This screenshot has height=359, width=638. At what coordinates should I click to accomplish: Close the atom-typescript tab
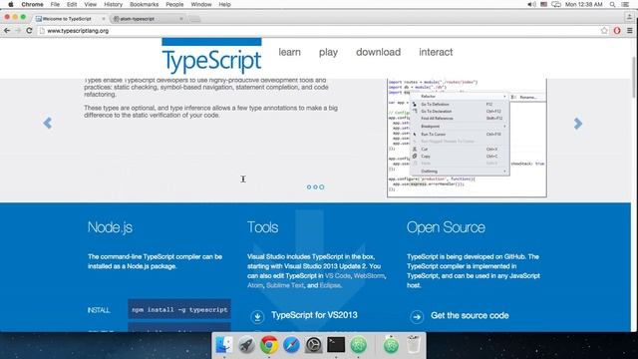point(181,19)
